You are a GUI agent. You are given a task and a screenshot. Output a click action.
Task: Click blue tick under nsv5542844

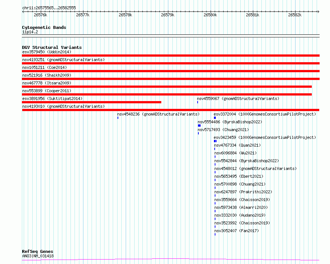215,164
